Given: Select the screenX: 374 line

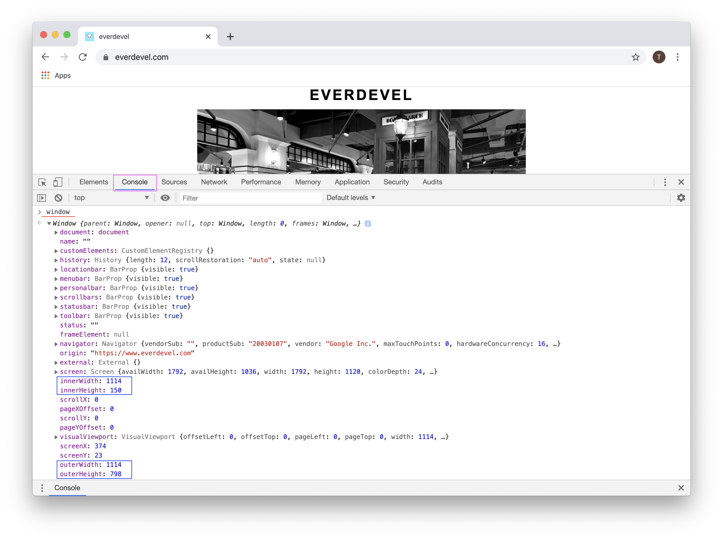Looking at the screenshot, I should 83,446.
